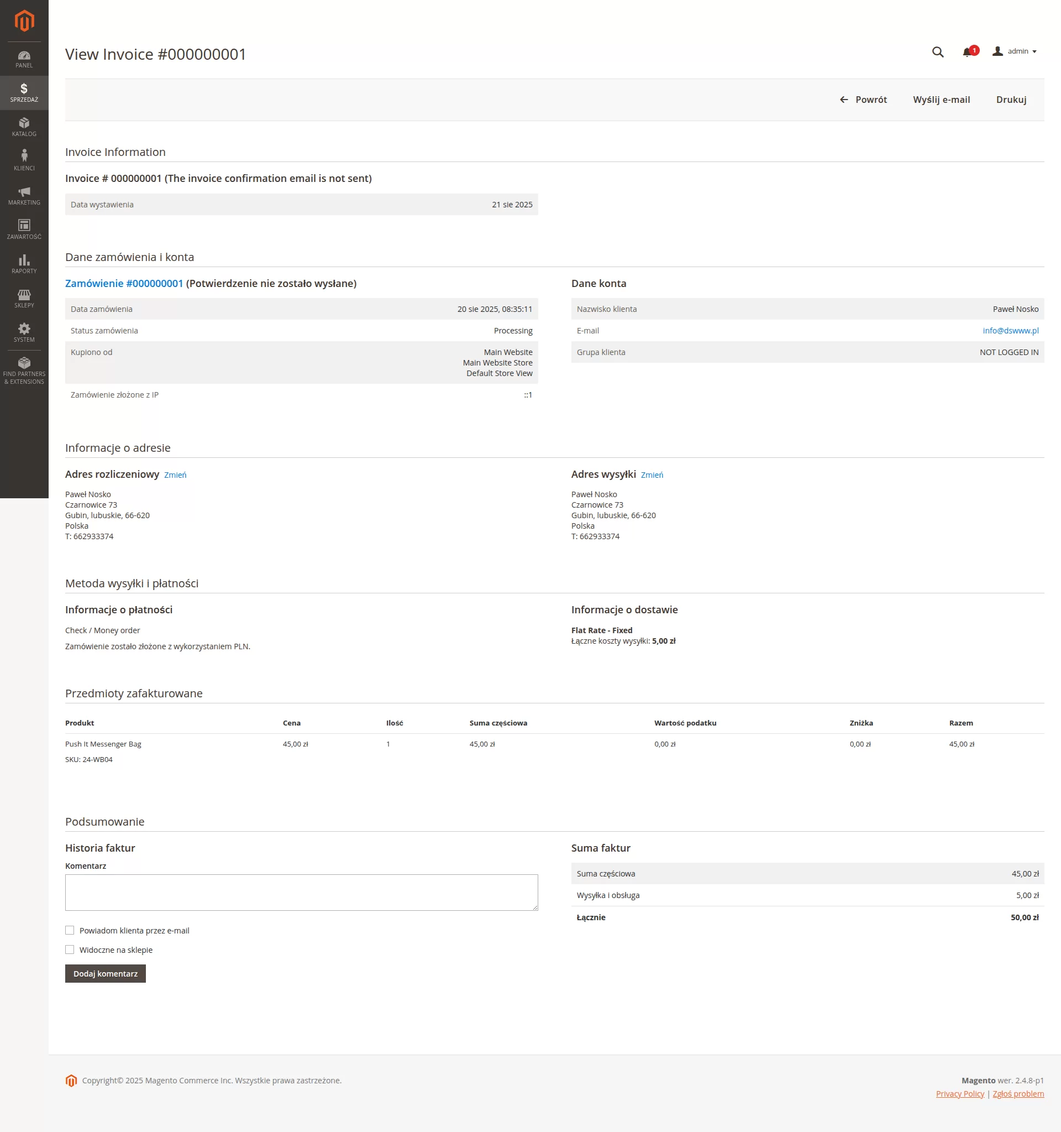Click the search magnifier icon
Image resolution: width=1061 pixels, height=1132 pixels.
coord(938,52)
